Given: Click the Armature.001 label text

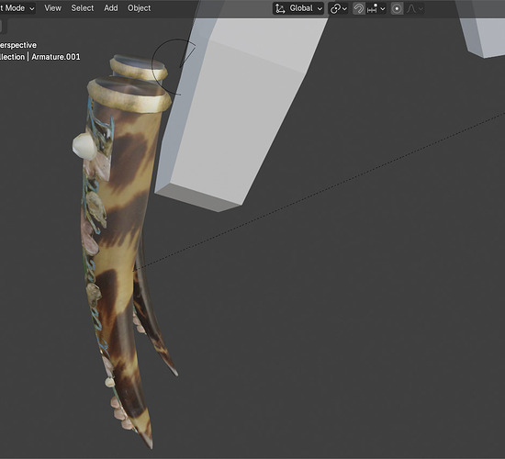Looking at the screenshot, I should 56,57.
